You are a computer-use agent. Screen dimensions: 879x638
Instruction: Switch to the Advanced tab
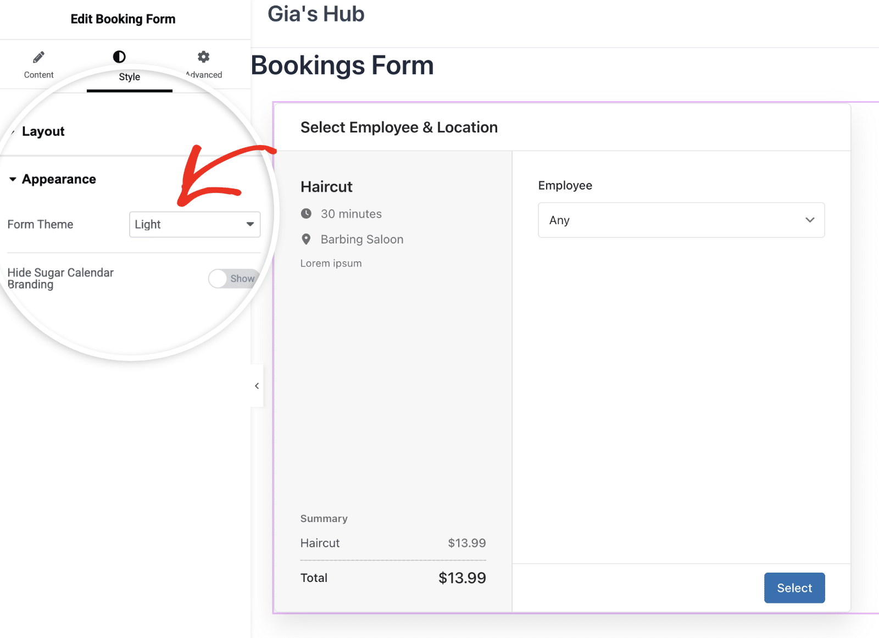pyautogui.click(x=203, y=66)
